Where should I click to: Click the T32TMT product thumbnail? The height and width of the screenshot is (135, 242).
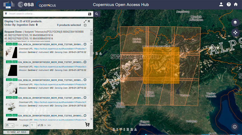[12, 106]
